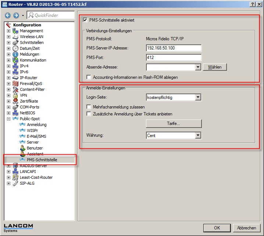Click the Tarife... button
This screenshot has width=264, height=236.
point(174,124)
